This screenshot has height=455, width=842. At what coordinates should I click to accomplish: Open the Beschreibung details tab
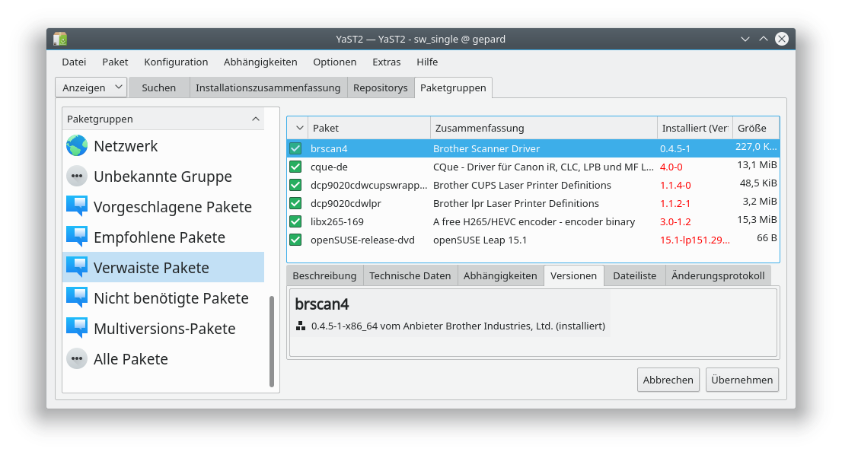tap(324, 275)
